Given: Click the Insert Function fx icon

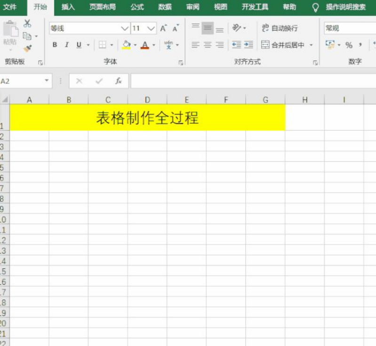Looking at the screenshot, I should point(119,81).
